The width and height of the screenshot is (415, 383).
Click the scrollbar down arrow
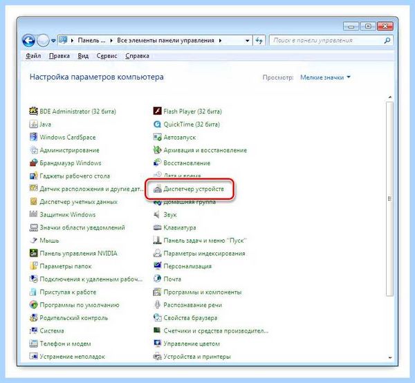tap(390, 357)
